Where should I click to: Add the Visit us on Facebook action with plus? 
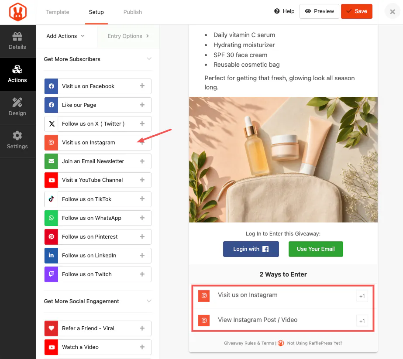[x=142, y=86]
